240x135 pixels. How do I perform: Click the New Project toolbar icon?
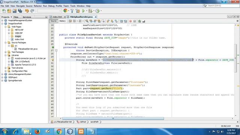tap(9, 11)
